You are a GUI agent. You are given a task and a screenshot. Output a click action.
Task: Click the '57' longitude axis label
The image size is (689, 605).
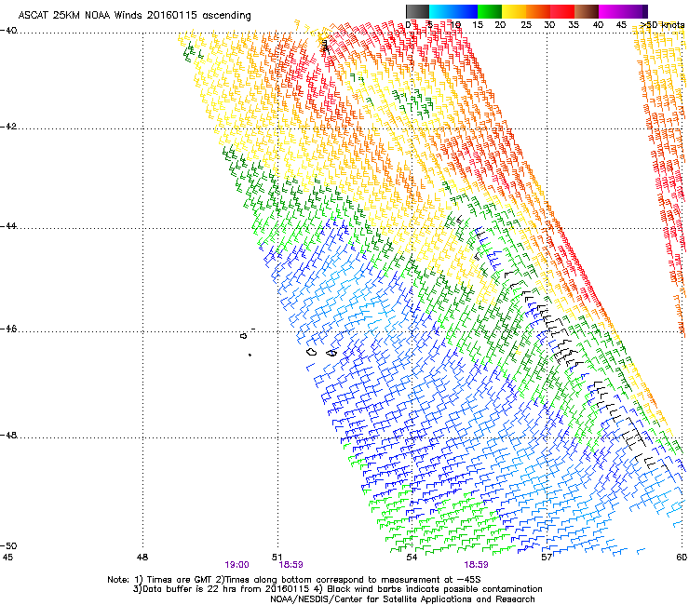pyautogui.click(x=547, y=558)
